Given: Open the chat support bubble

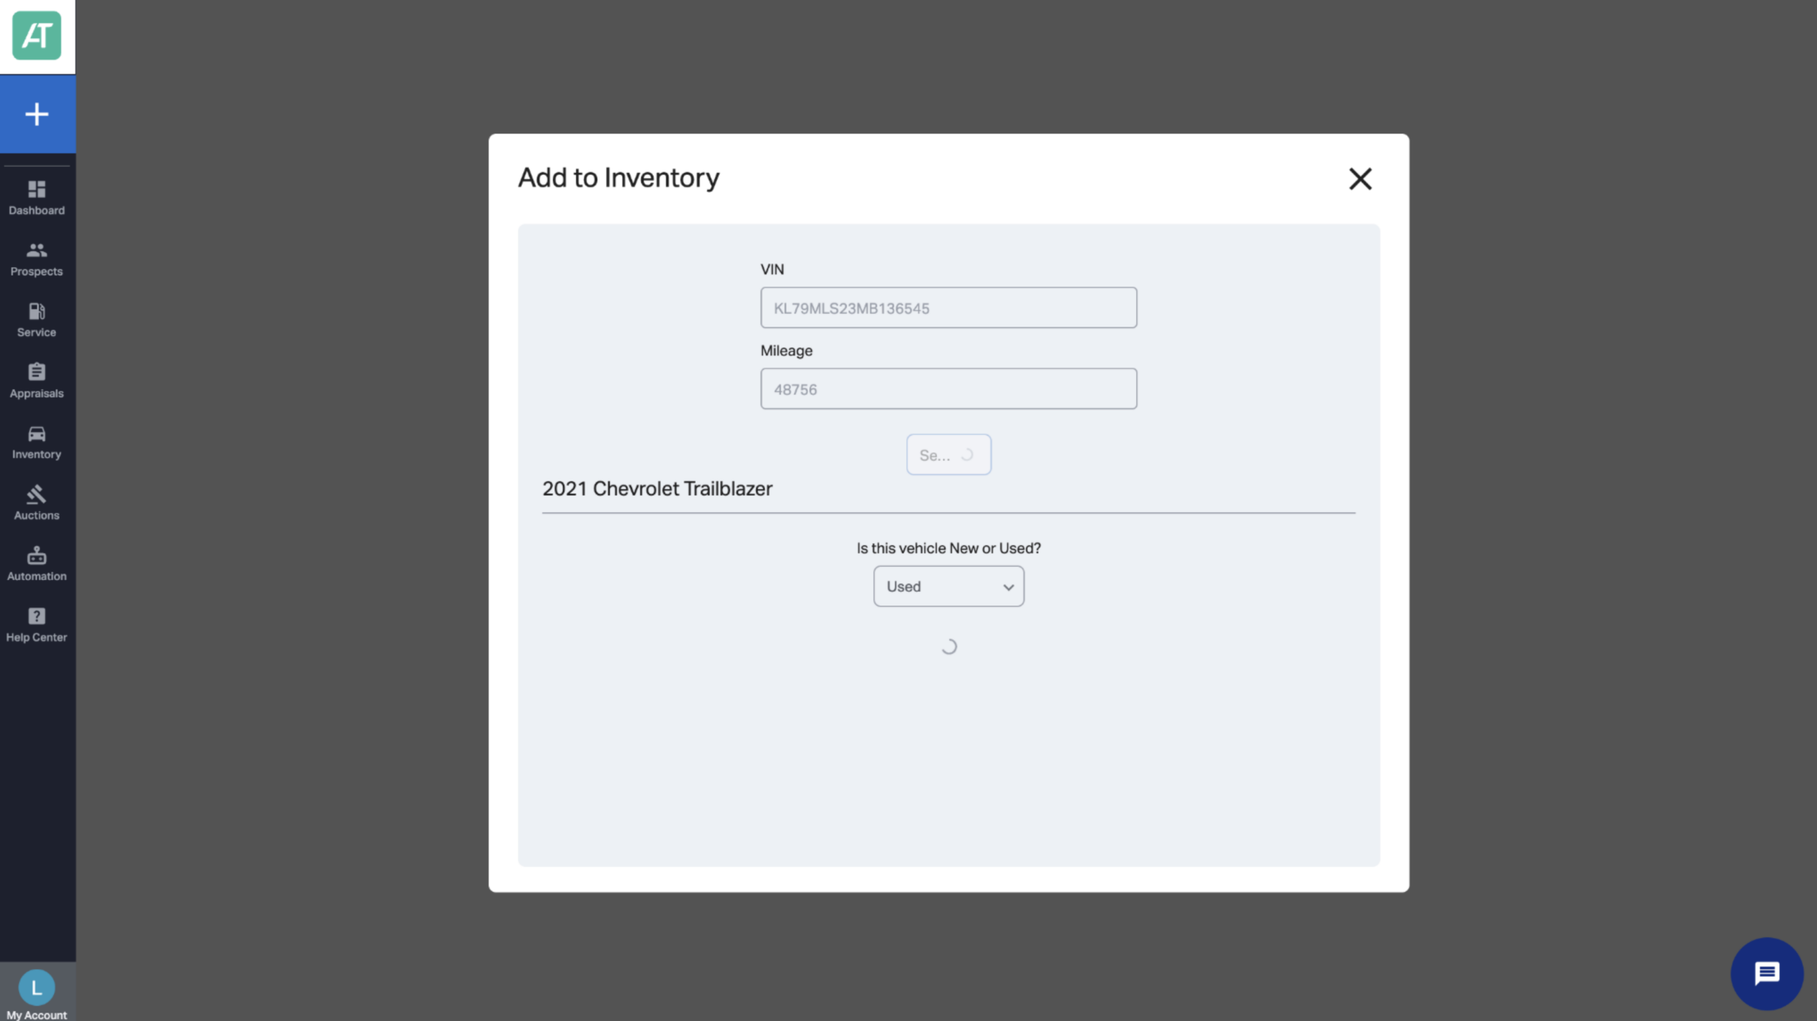Looking at the screenshot, I should pyautogui.click(x=1767, y=973).
